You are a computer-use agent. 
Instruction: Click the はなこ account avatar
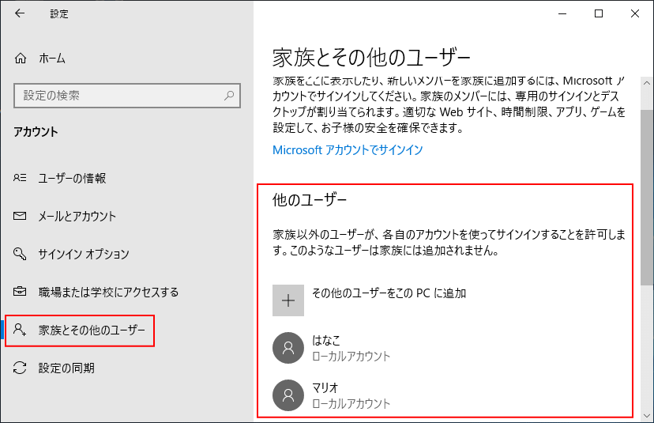pyautogui.click(x=288, y=348)
